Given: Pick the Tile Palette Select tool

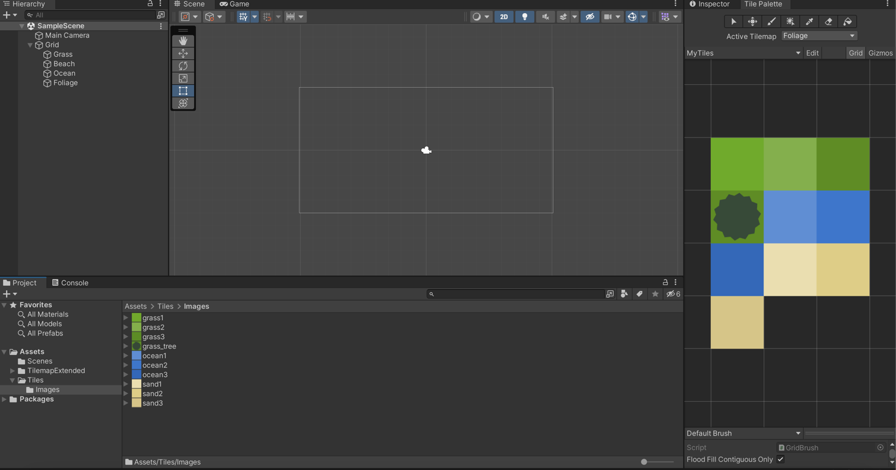Looking at the screenshot, I should (733, 21).
